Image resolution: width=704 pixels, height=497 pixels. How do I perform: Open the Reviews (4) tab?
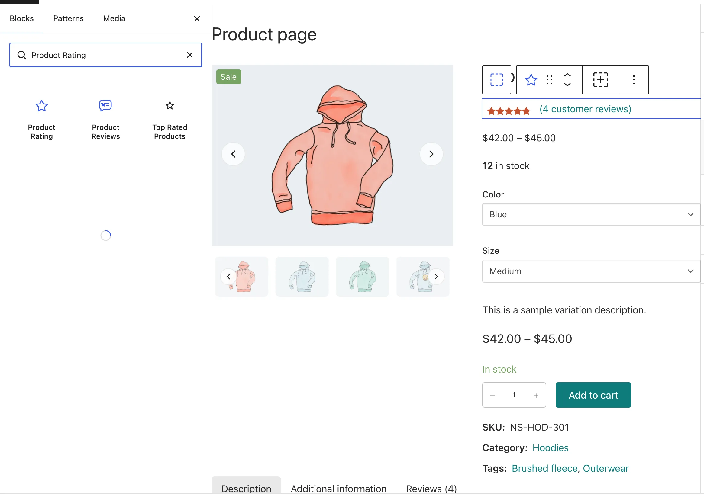click(x=431, y=489)
